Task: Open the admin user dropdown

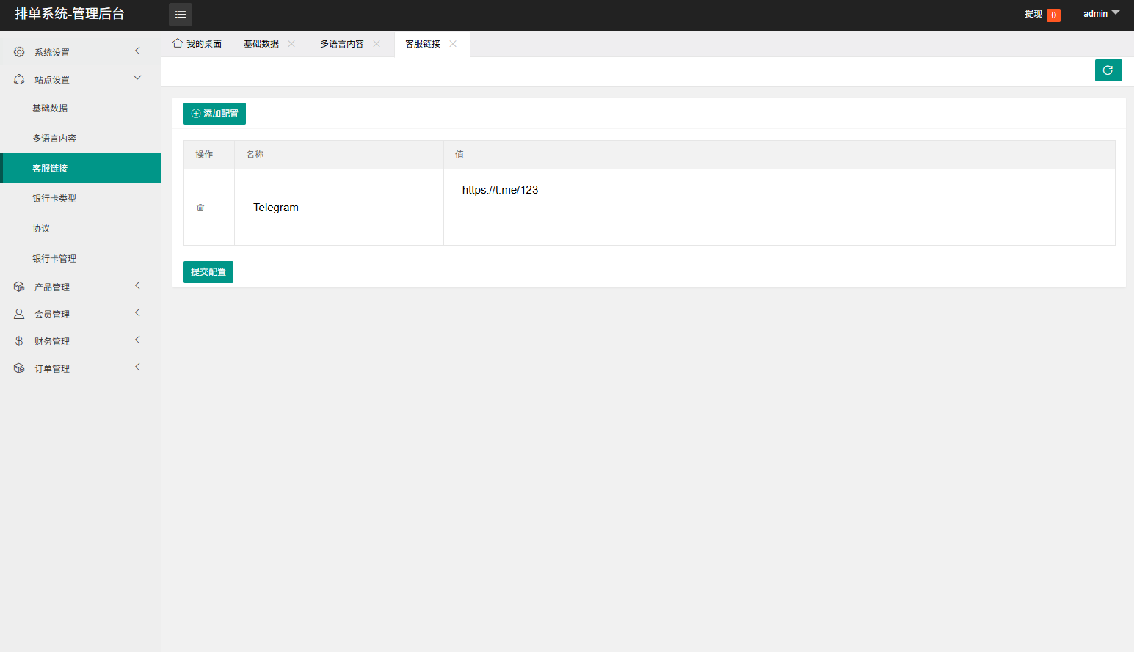Action: 1100,14
